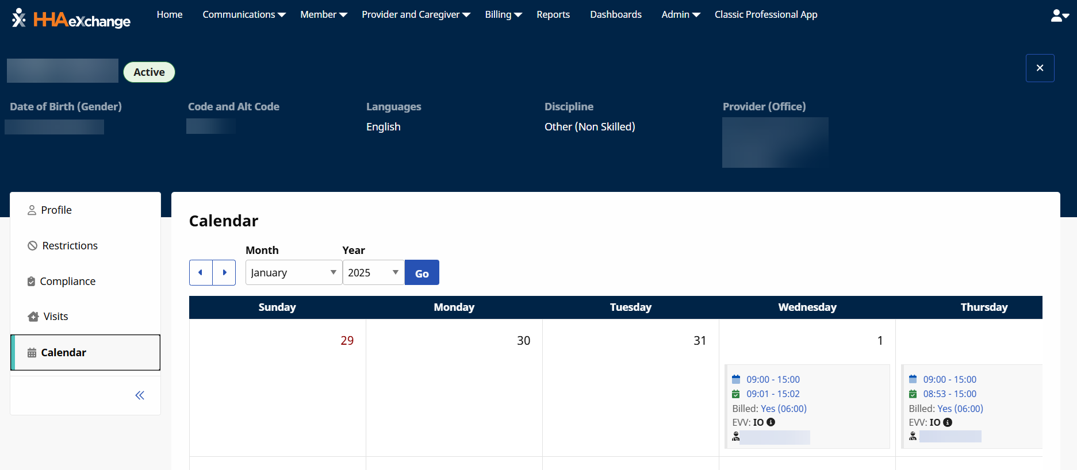
Task: Open Classic Professional App
Action: 766,14
